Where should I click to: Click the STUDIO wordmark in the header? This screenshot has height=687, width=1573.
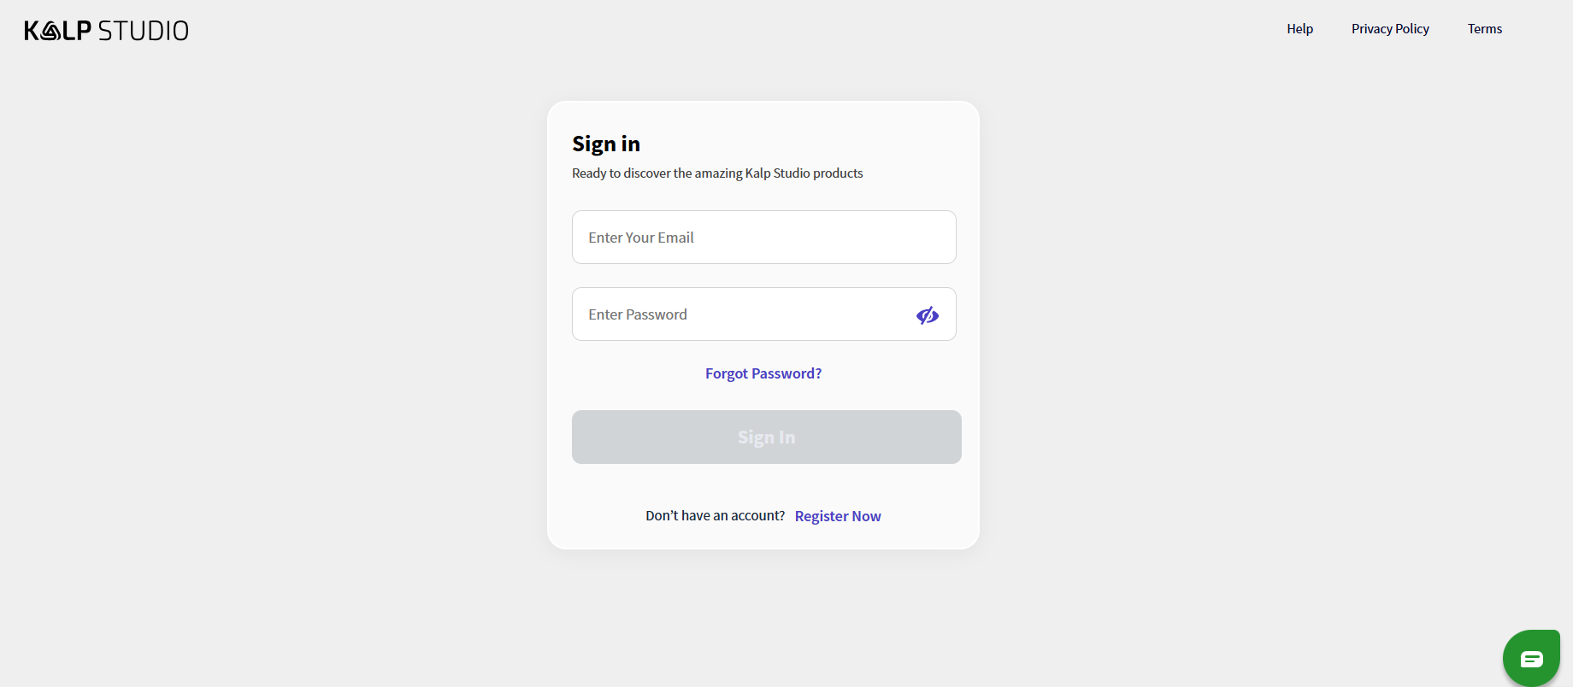click(x=144, y=31)
